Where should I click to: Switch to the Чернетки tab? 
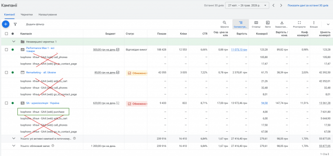click(x=26, y=15)
